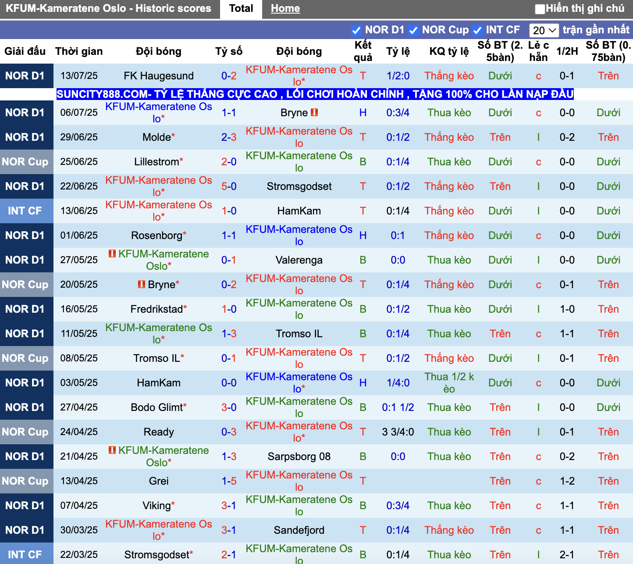Click the trận gần nhất label
Image resolution: width=633 pixels, height=564 pixels.
[x=596, y=30]
